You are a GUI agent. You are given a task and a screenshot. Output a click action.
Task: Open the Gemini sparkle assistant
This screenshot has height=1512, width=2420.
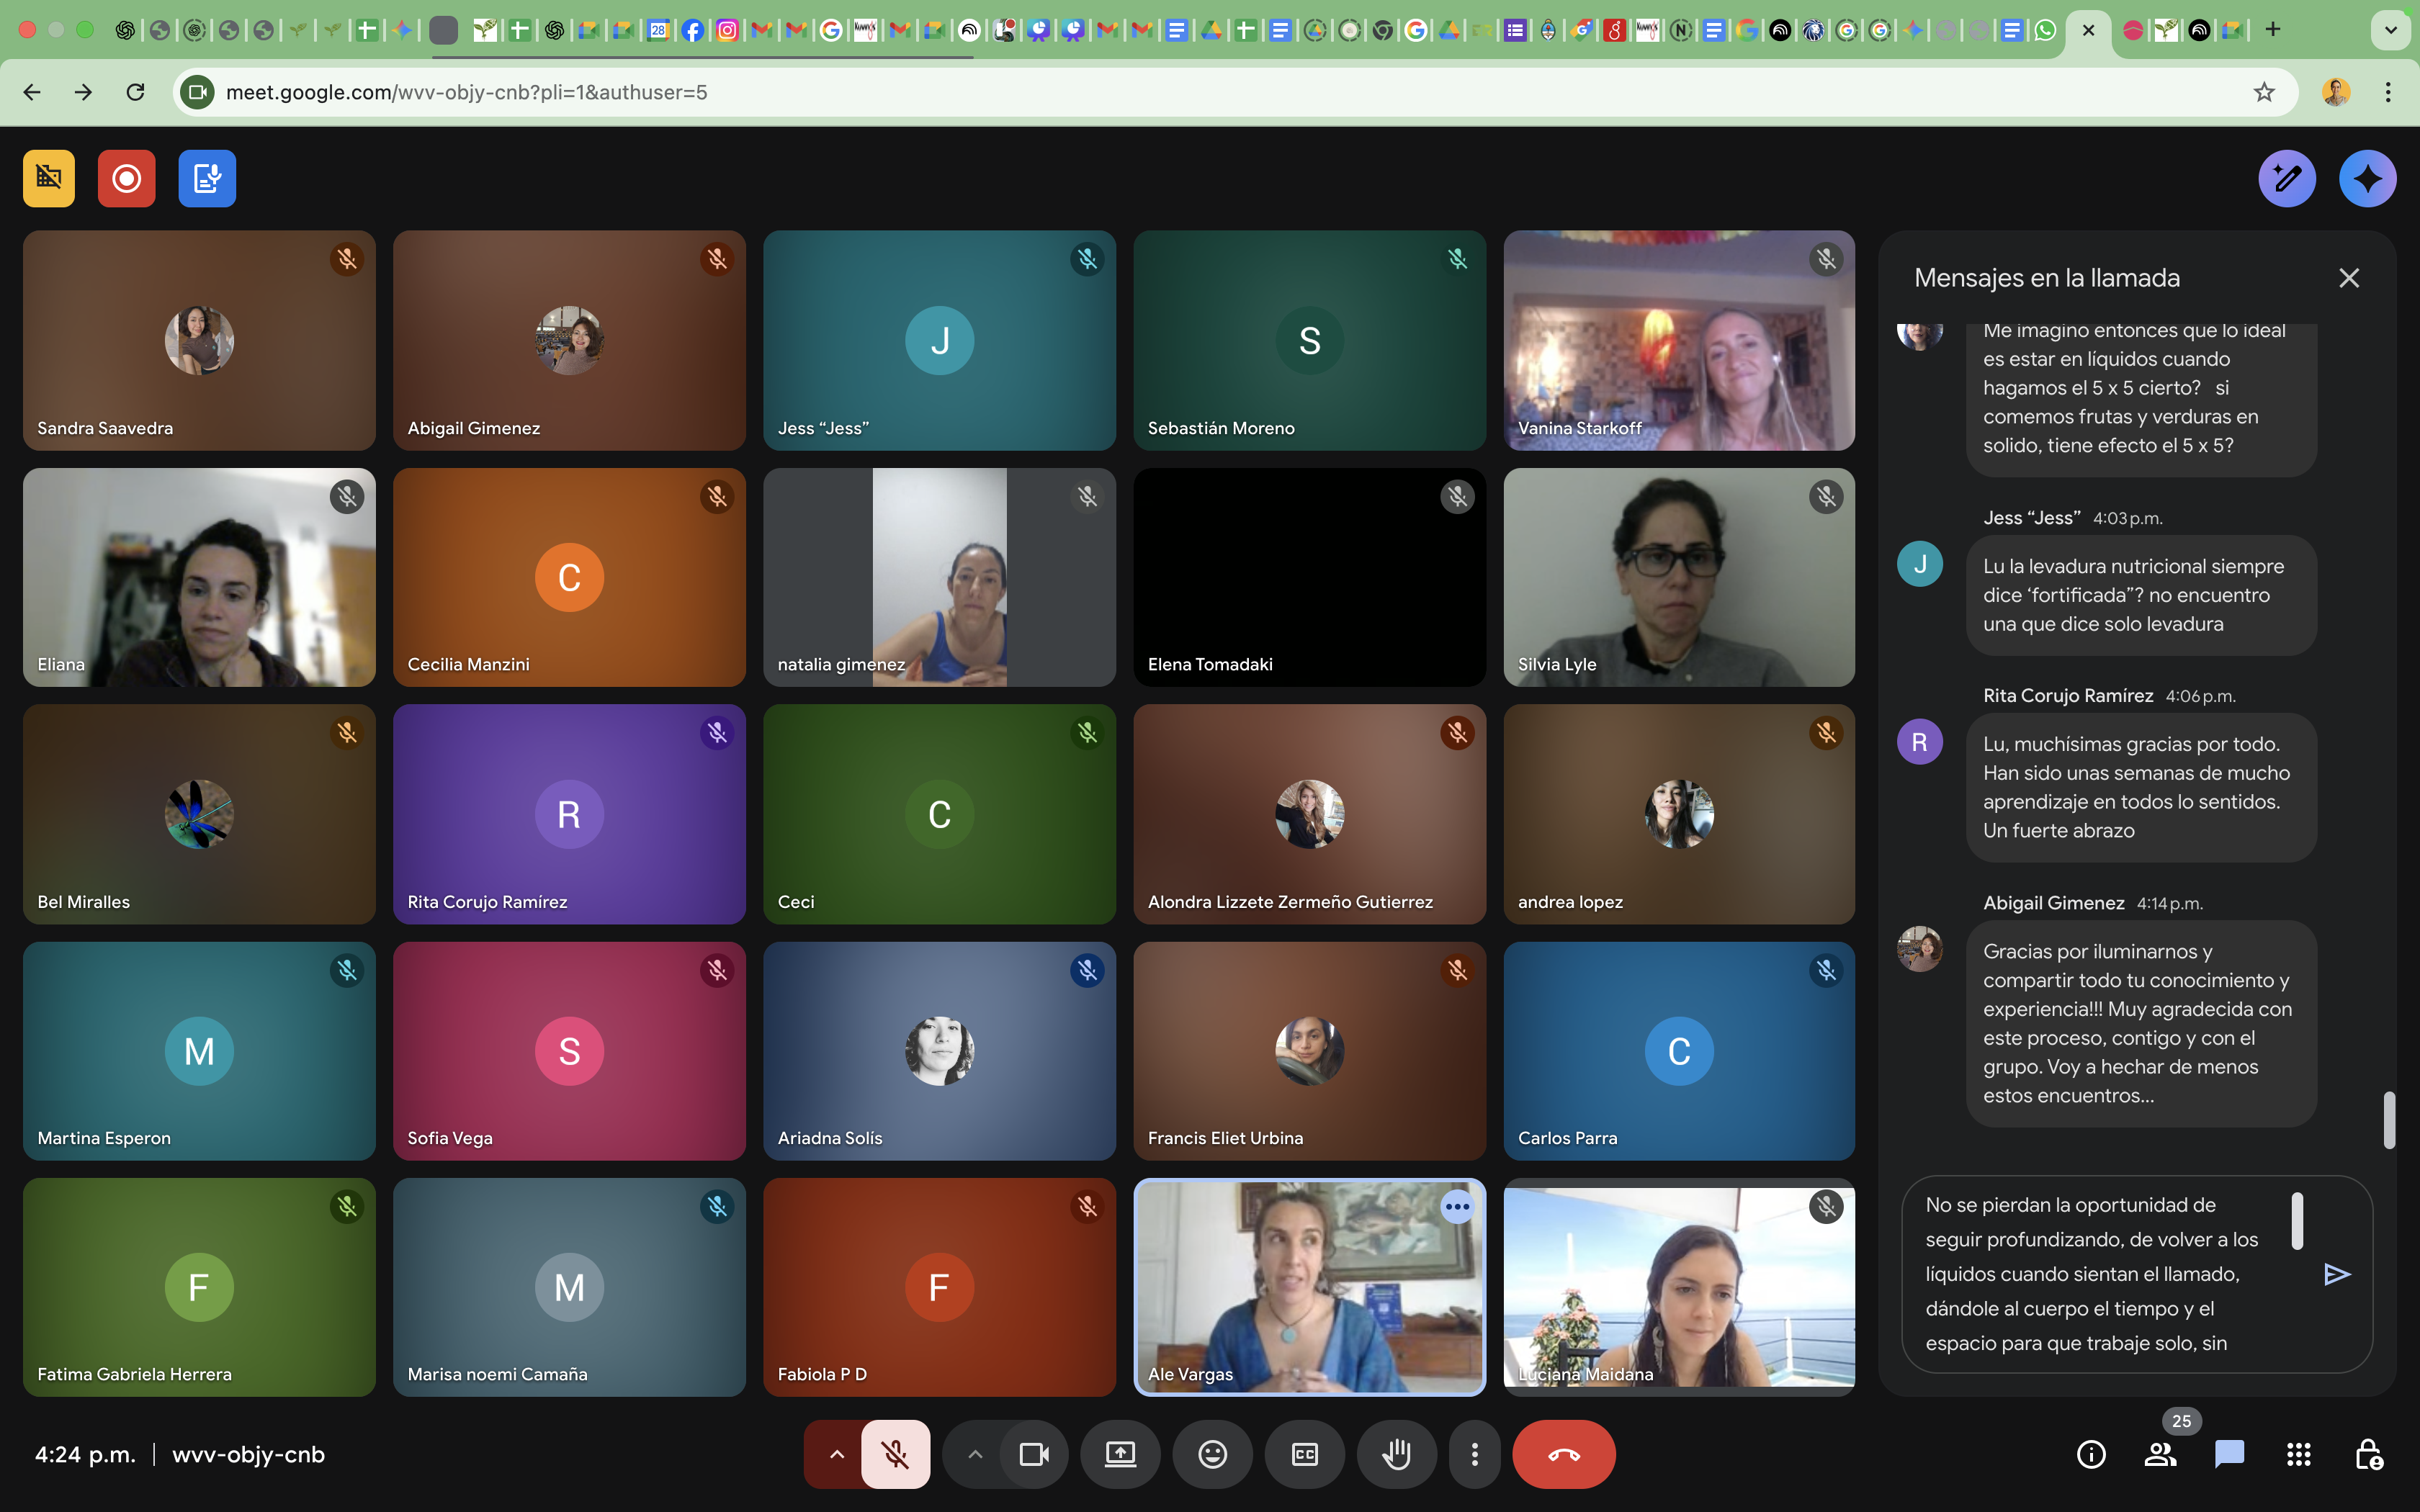tap(2367, 179)
